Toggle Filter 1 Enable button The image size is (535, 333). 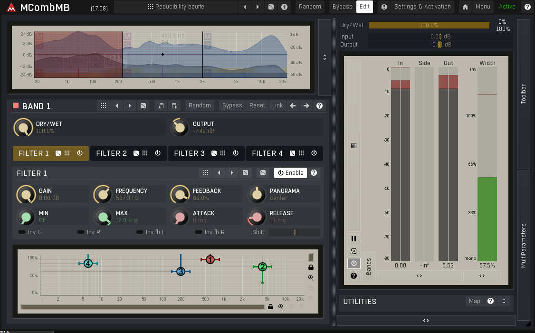(x=291, y=173)
